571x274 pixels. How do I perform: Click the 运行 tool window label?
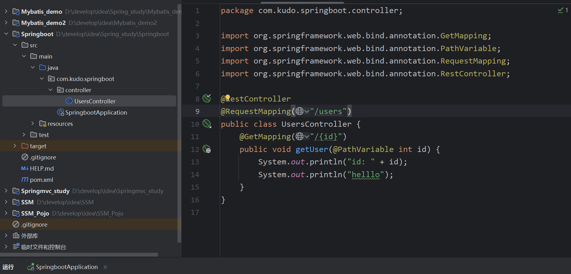[x=8, y=267]
